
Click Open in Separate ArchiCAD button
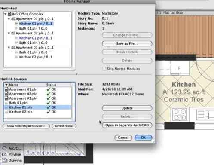(x=127, y=125)
